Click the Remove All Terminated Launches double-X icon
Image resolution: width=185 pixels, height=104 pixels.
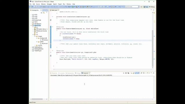click(128, 73)
